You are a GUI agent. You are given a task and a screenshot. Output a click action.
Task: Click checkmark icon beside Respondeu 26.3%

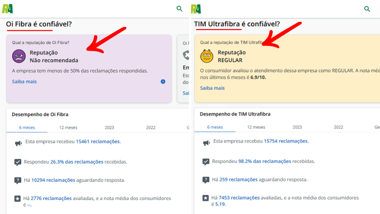pos(18,162)
